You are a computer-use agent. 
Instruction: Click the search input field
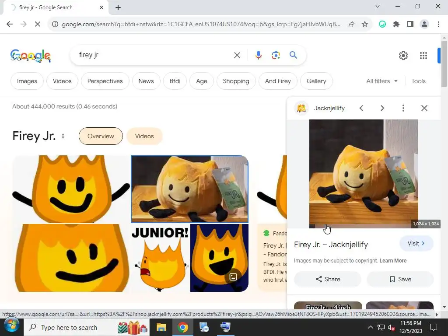click(x=154, y=55)
